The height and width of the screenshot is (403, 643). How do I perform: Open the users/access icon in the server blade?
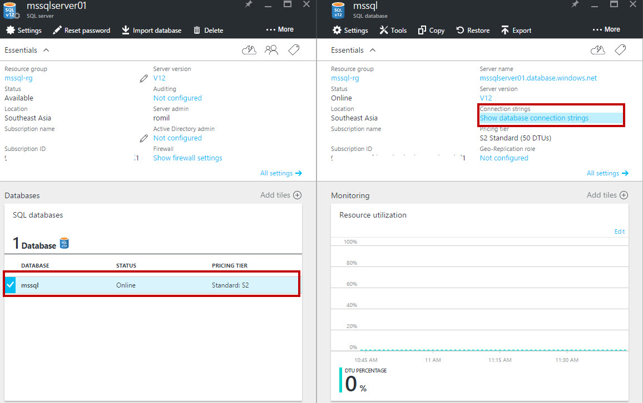click(271, 50)
